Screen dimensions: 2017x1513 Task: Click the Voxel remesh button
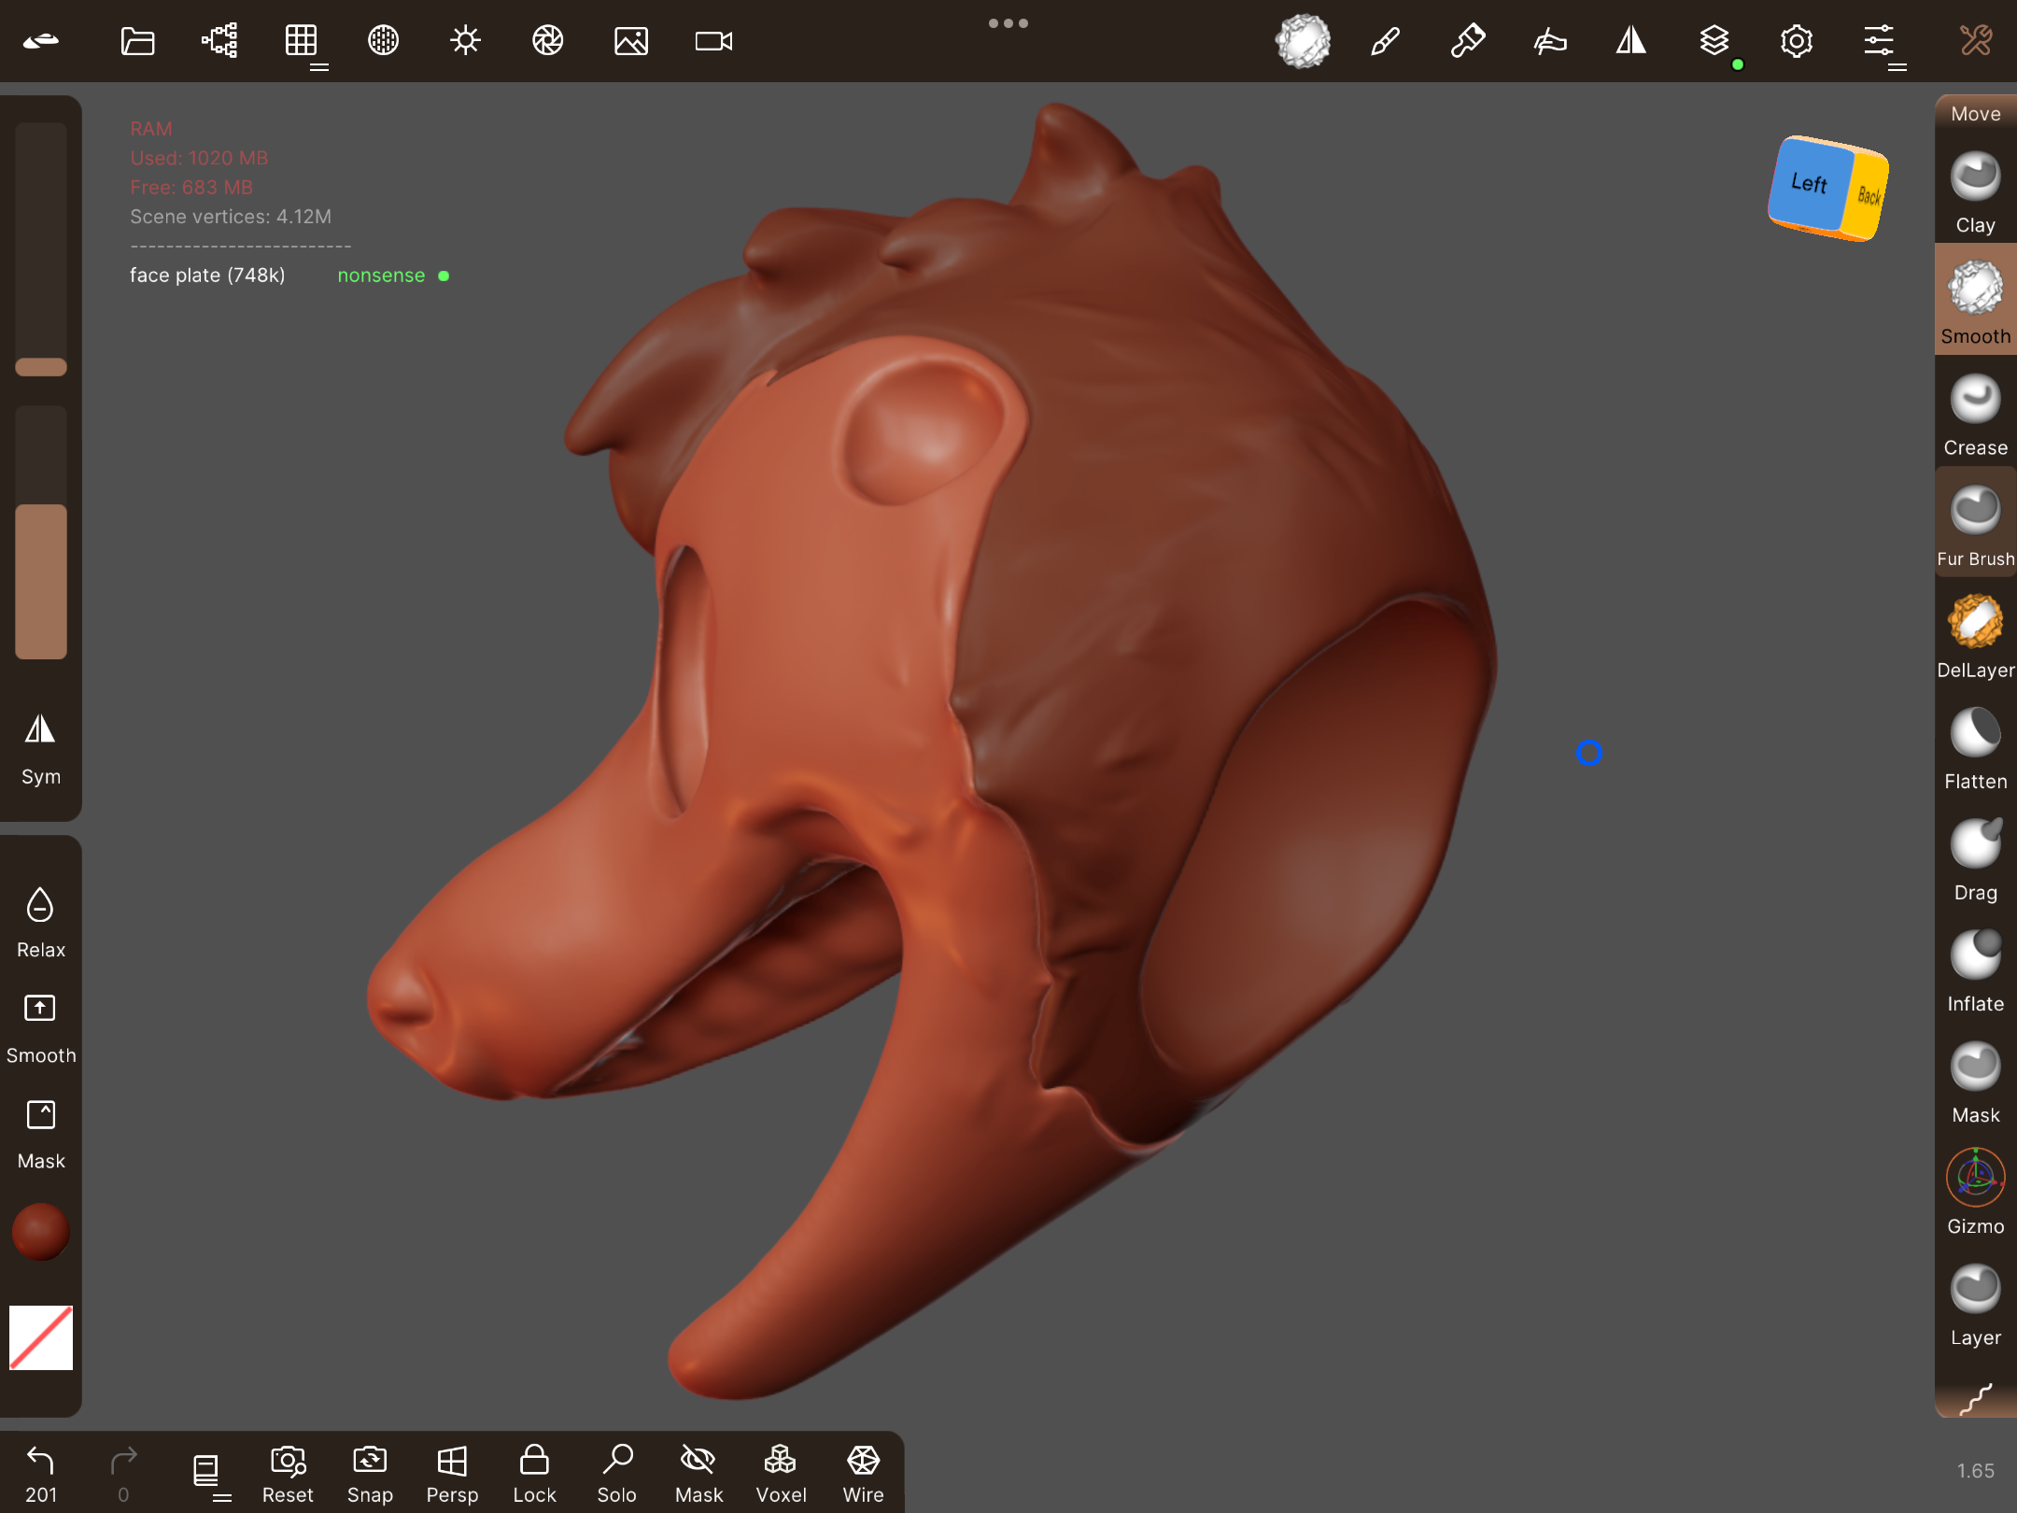coord(781,1474)
